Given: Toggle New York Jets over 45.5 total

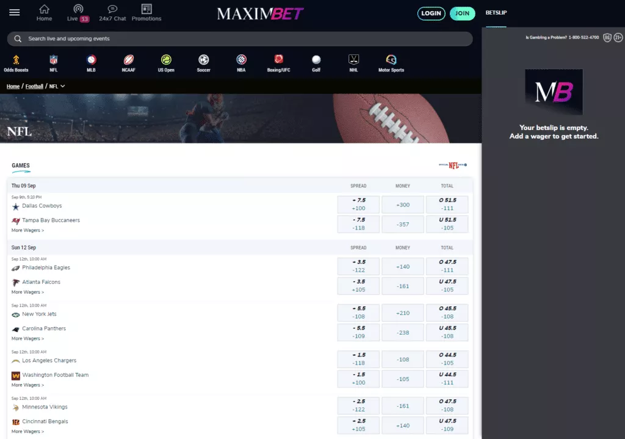Looking at the screenshot, I should click(447, 313).
